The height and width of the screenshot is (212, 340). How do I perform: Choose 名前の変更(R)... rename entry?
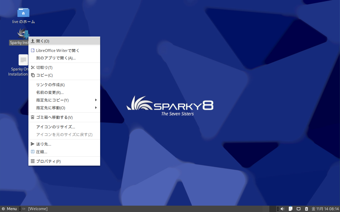pos(64,92)
